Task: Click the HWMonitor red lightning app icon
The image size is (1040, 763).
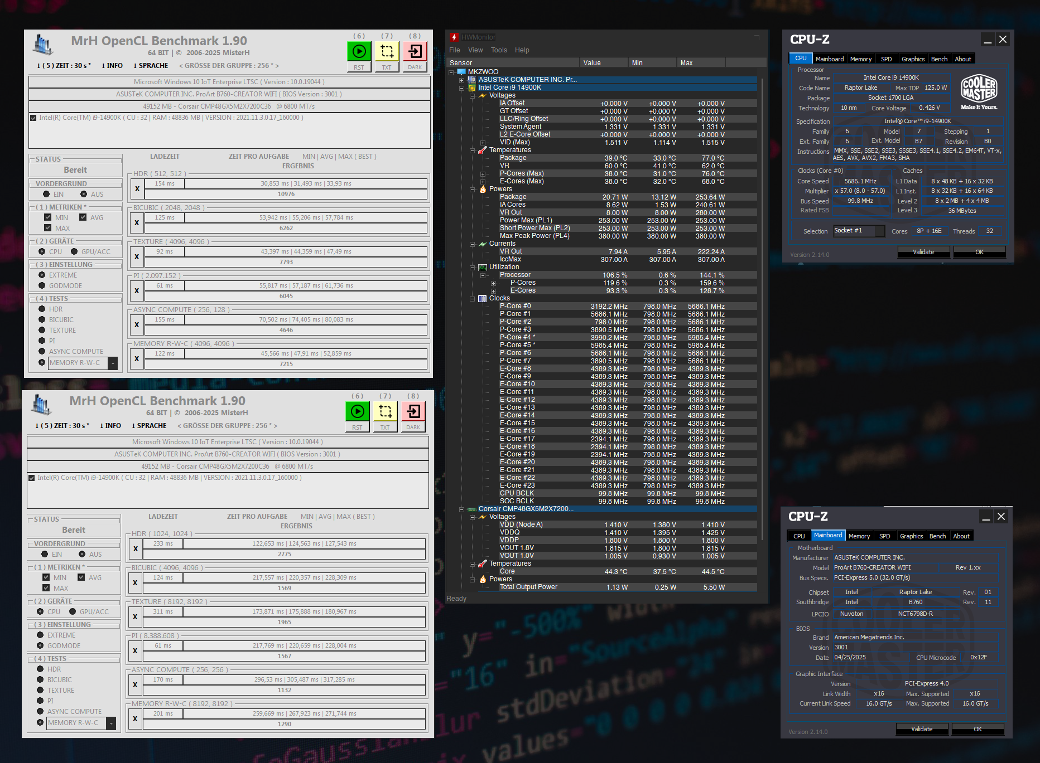Action: click(x=454, y=37)
